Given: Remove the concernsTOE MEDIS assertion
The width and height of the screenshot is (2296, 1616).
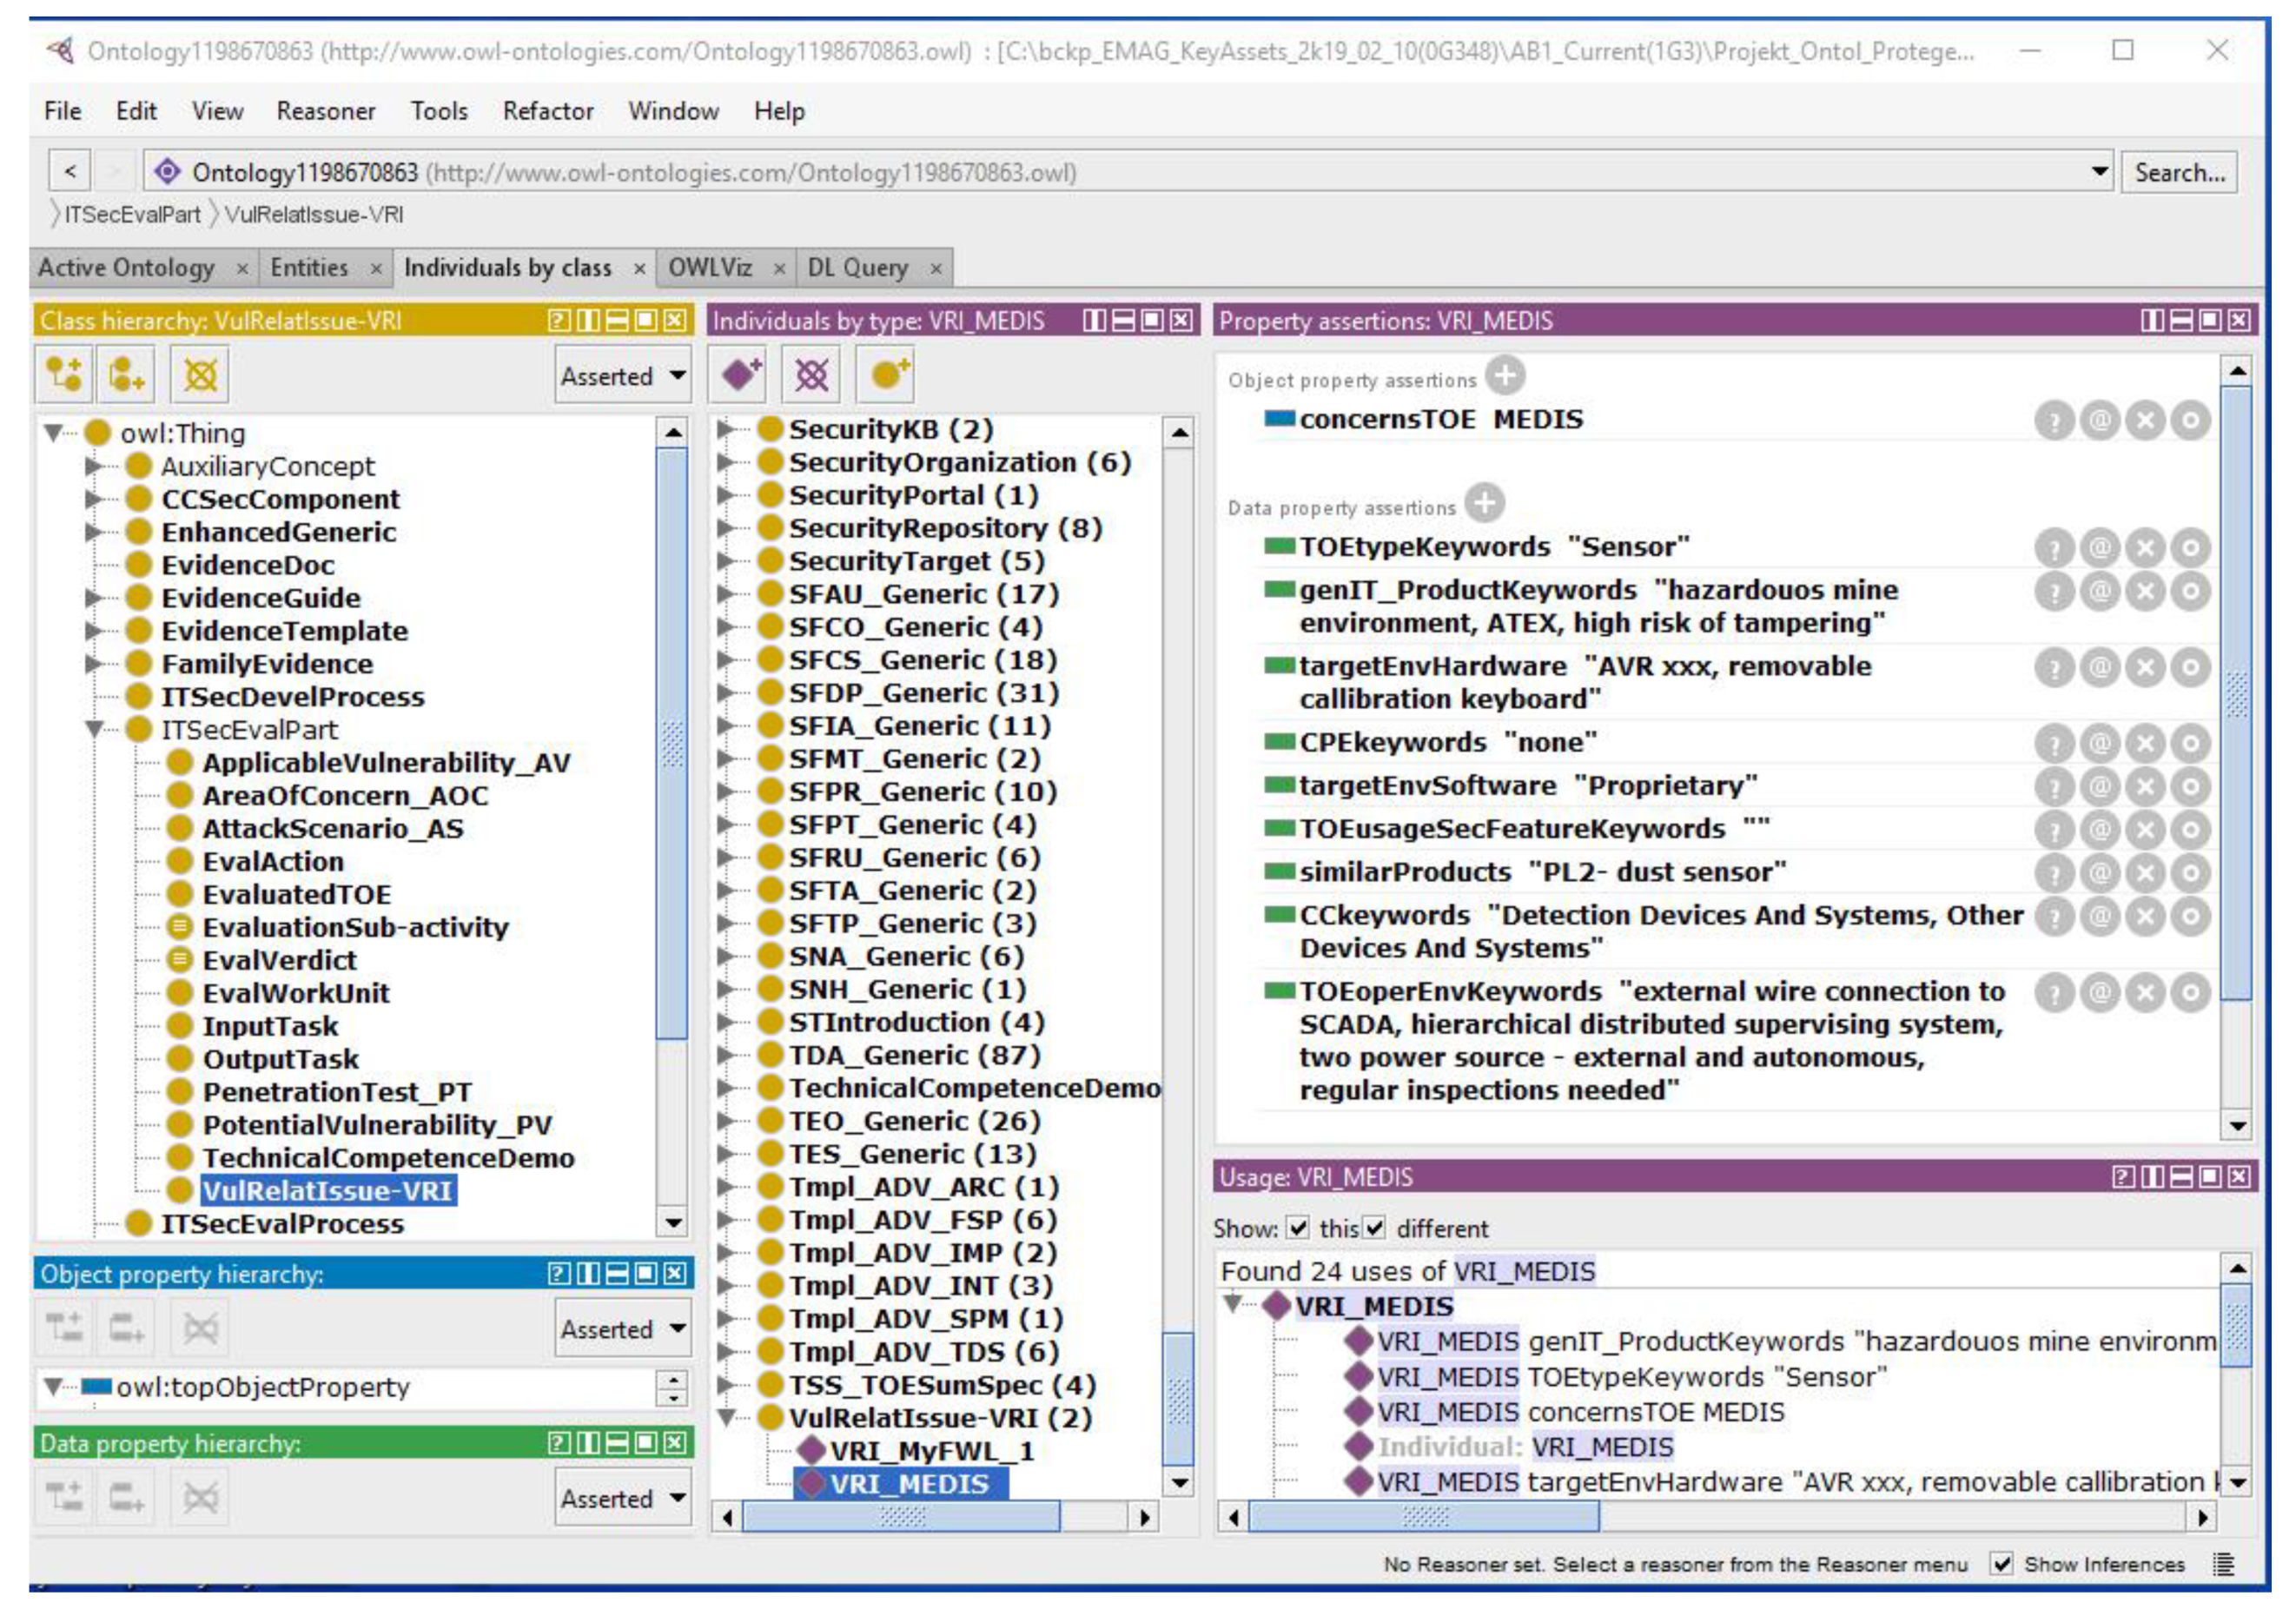Looking at the screenshot, I should pyautogui.click(x=2145, y=420).
